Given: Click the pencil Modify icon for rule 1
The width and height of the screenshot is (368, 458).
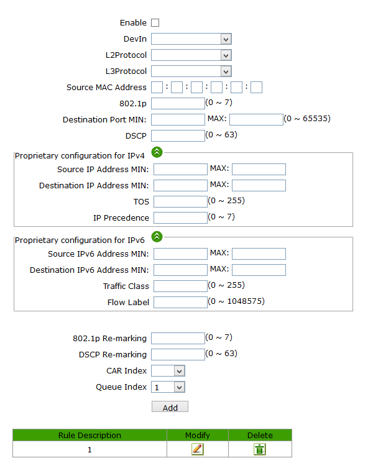Looking at the screenshot, I should 198,449.
